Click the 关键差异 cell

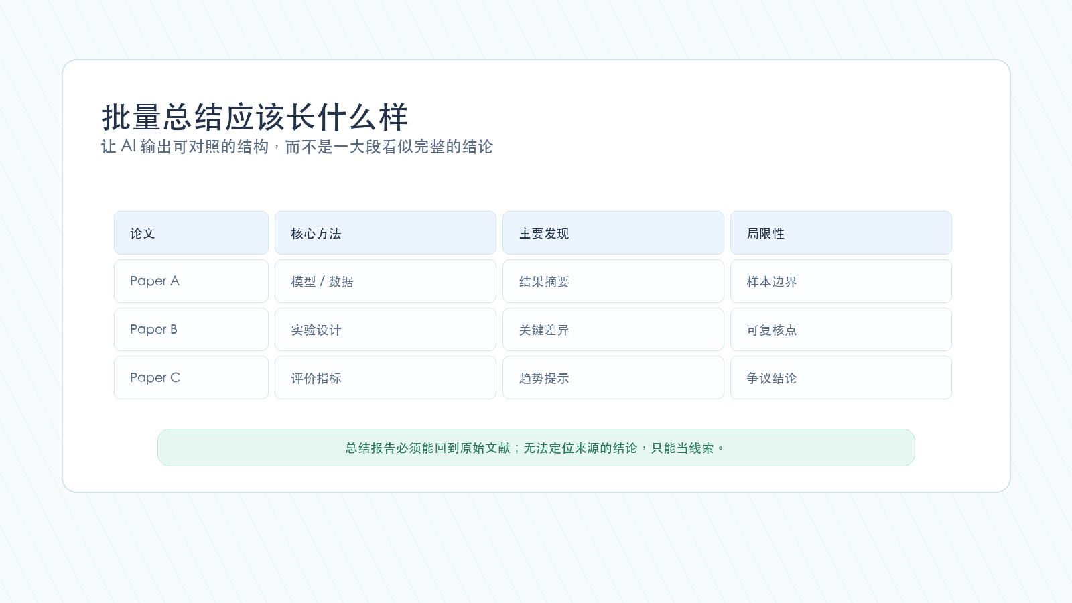(x=613, y=330)
